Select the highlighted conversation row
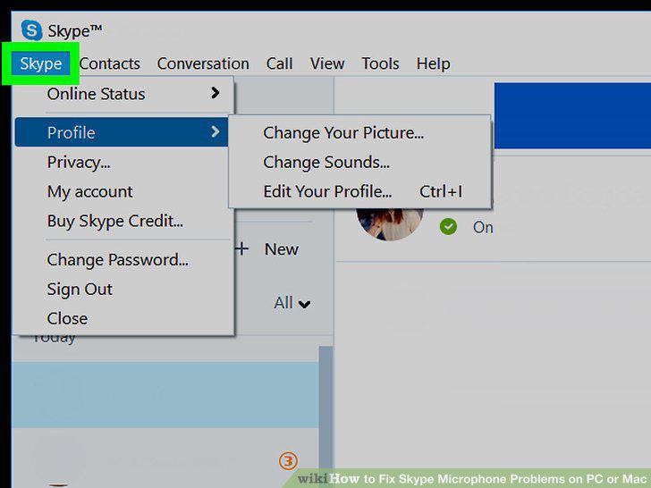651x488 pixels. coord(165,395)
